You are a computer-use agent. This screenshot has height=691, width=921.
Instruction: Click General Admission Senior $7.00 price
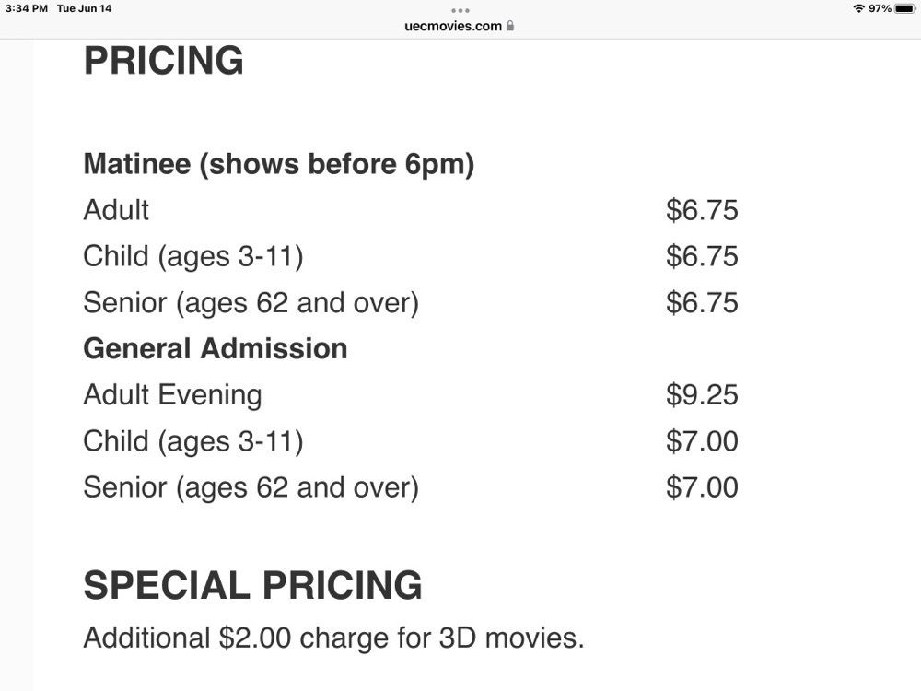[702, 486]
